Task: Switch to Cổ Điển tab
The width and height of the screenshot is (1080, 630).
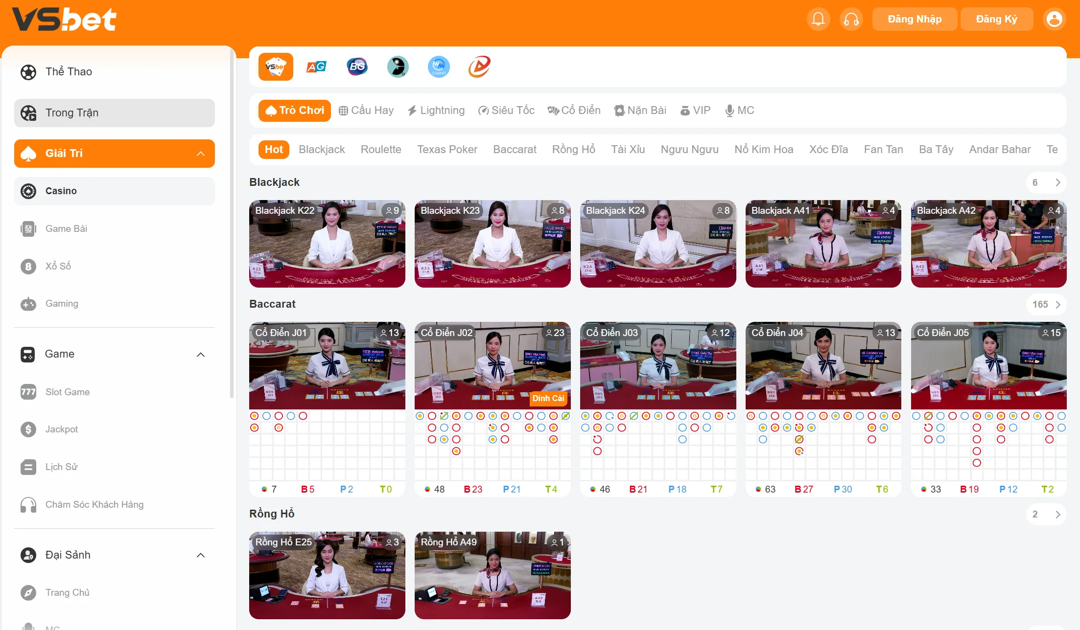Action: [x=574, y=111]
